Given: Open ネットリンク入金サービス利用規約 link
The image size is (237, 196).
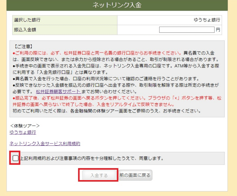Looking at the screenshot, I should pos(45,143).
